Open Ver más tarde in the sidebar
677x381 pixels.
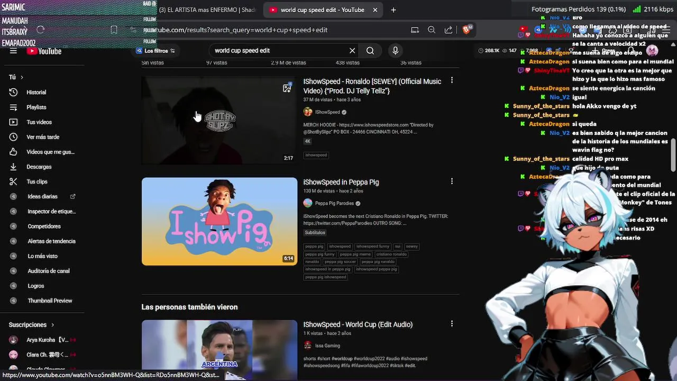tap(42, 137)
